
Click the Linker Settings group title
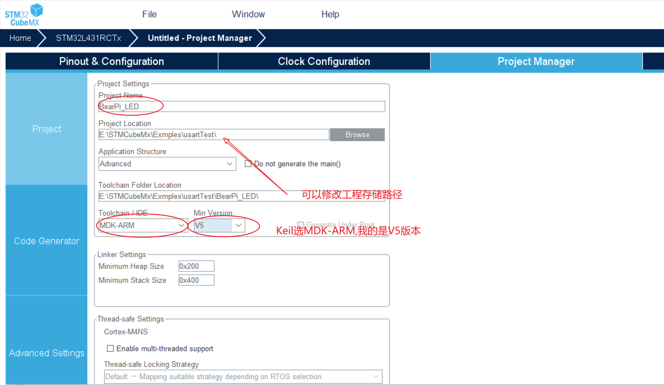coord(121,255)
